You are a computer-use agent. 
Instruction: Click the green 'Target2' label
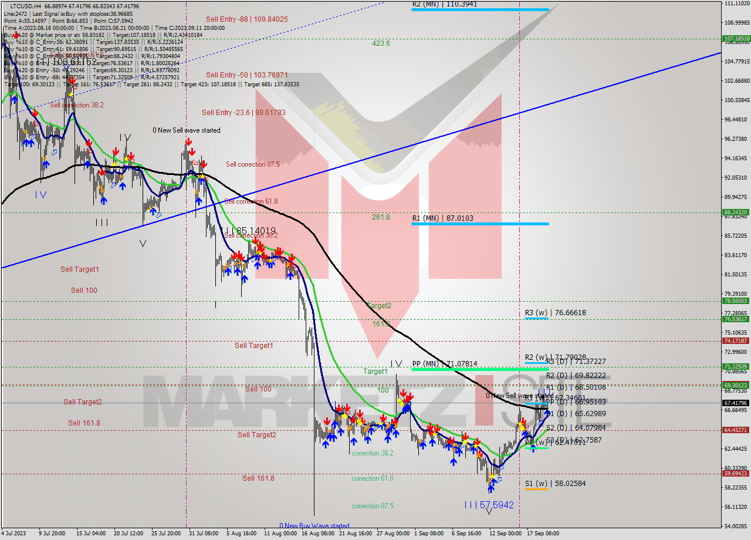pos(379,306)
